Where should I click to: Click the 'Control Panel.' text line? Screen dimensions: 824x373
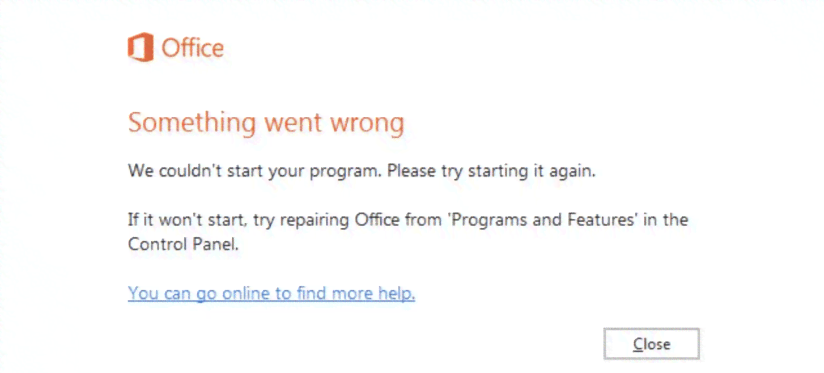pos(184,244)
